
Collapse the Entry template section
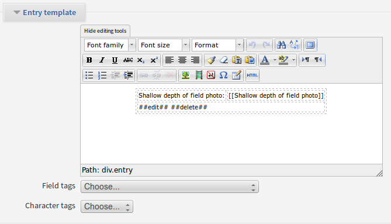coord(44,12)
